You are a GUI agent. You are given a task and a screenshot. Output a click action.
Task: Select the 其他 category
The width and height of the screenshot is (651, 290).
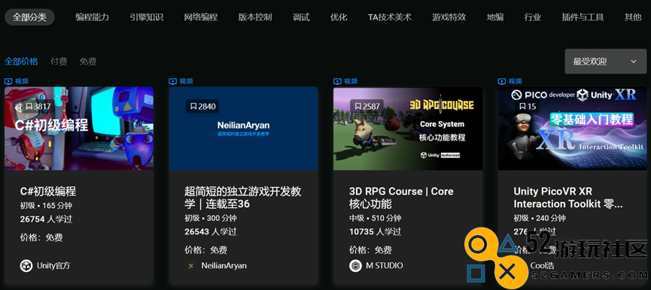point(633,17)
